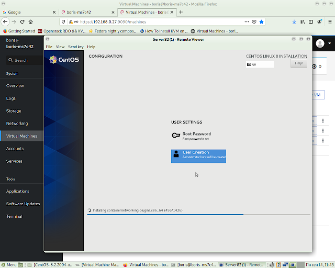Click the volume tray icon
Viewport: 335px width, 268px height.
(271, 265)
